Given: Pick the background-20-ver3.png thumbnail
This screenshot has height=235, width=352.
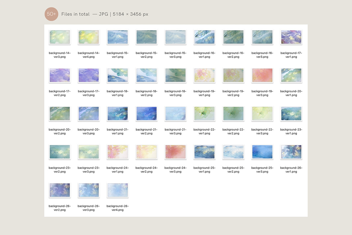Looking at the screenshot, I should pyautogui.click(x=89, y=114).
